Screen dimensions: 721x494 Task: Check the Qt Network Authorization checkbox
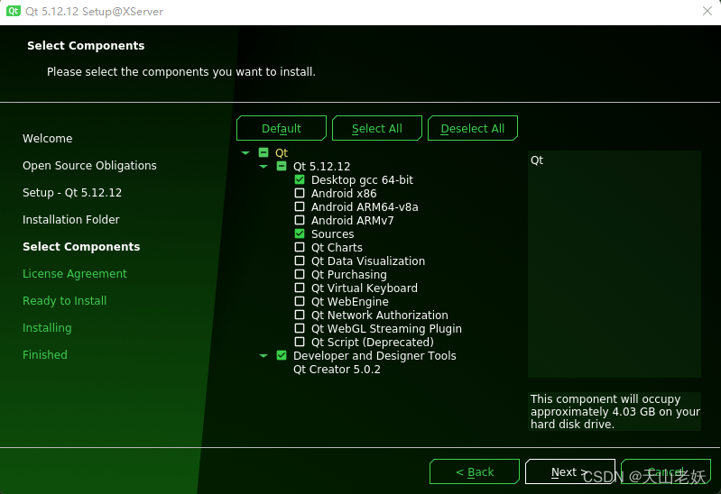point(300,315)
